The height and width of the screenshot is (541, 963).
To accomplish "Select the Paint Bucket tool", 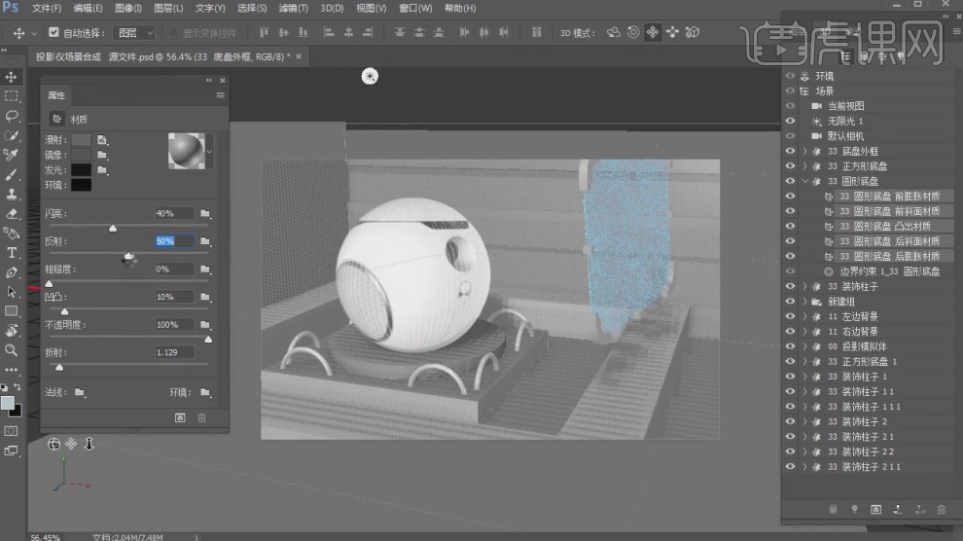I will tap(11, 234).
